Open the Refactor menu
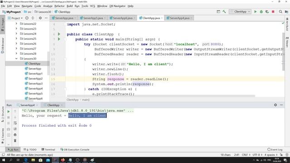 [x=59, y=6]
